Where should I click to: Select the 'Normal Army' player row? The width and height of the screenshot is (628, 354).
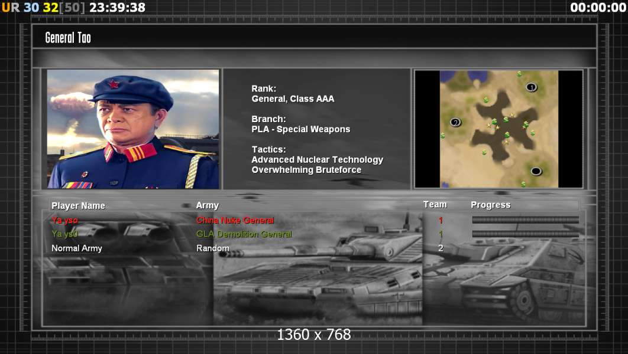pos(77,248)
